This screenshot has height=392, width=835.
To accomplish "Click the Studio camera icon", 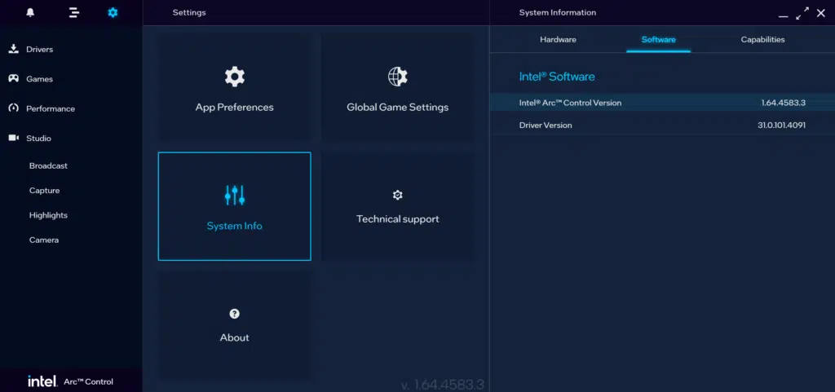I will pyautogui.click(x=13, y=138).
